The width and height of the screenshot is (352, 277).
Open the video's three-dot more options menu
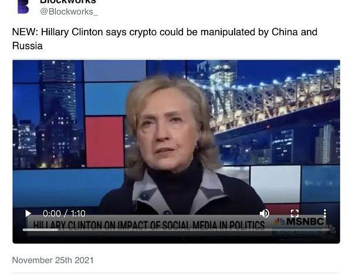click(x=324, y=213)
